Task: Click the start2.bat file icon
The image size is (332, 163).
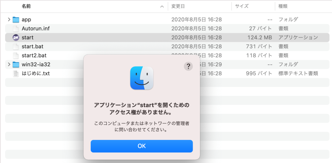Action: (x=16, y=56)
